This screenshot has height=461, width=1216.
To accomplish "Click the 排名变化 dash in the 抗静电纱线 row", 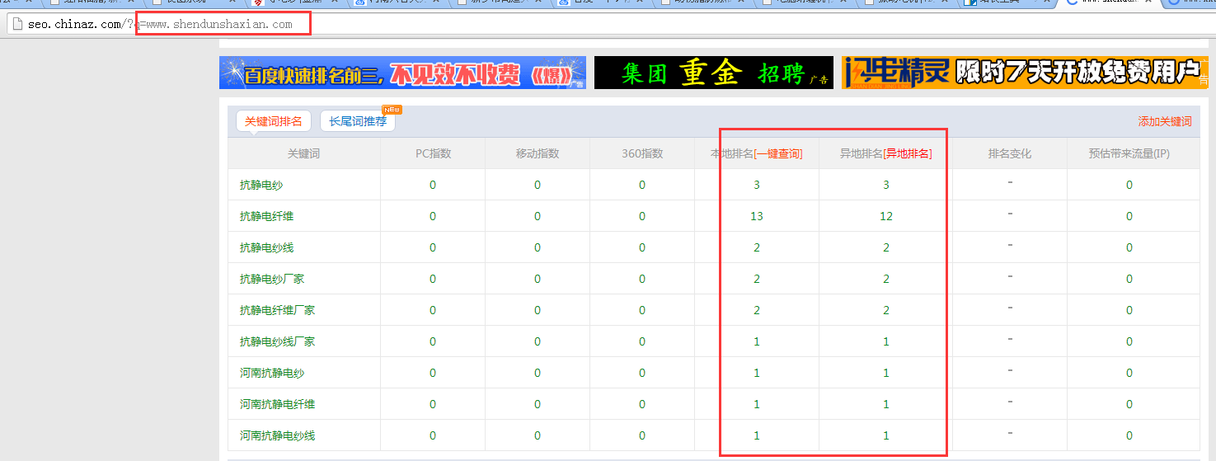I will point(1010,244).
